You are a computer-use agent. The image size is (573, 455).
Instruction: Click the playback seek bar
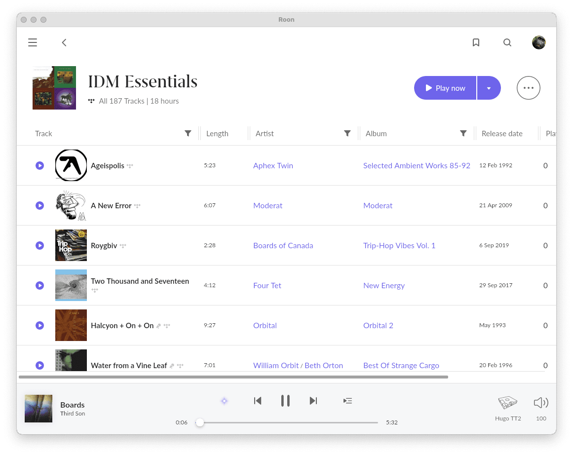[287, 422]
